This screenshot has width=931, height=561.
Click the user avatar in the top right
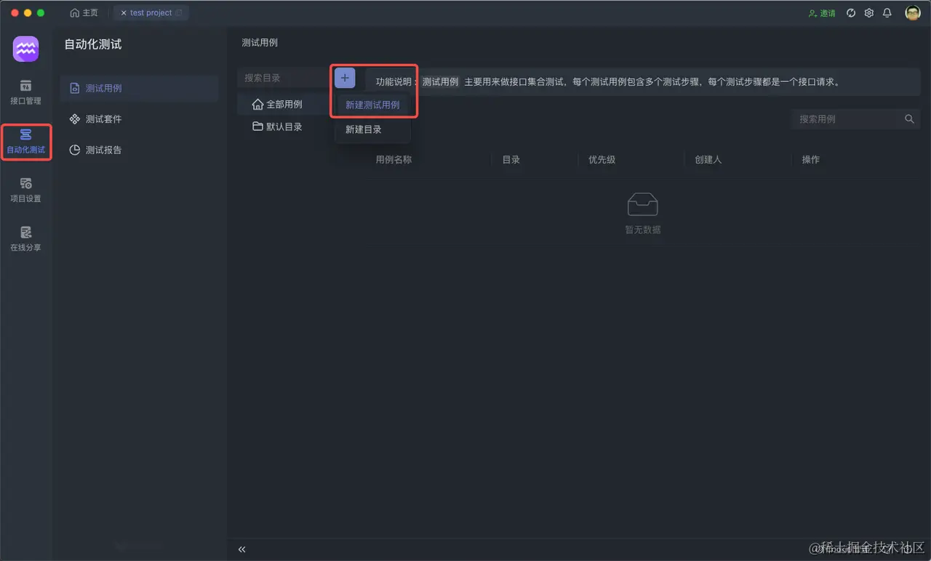(x=911, y=12)
